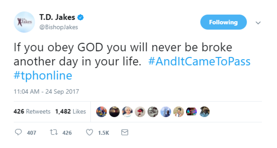Open the #AndItCameToPass hashtag
The width and height of the screenshot is (277, 148).
click(199, 61)
